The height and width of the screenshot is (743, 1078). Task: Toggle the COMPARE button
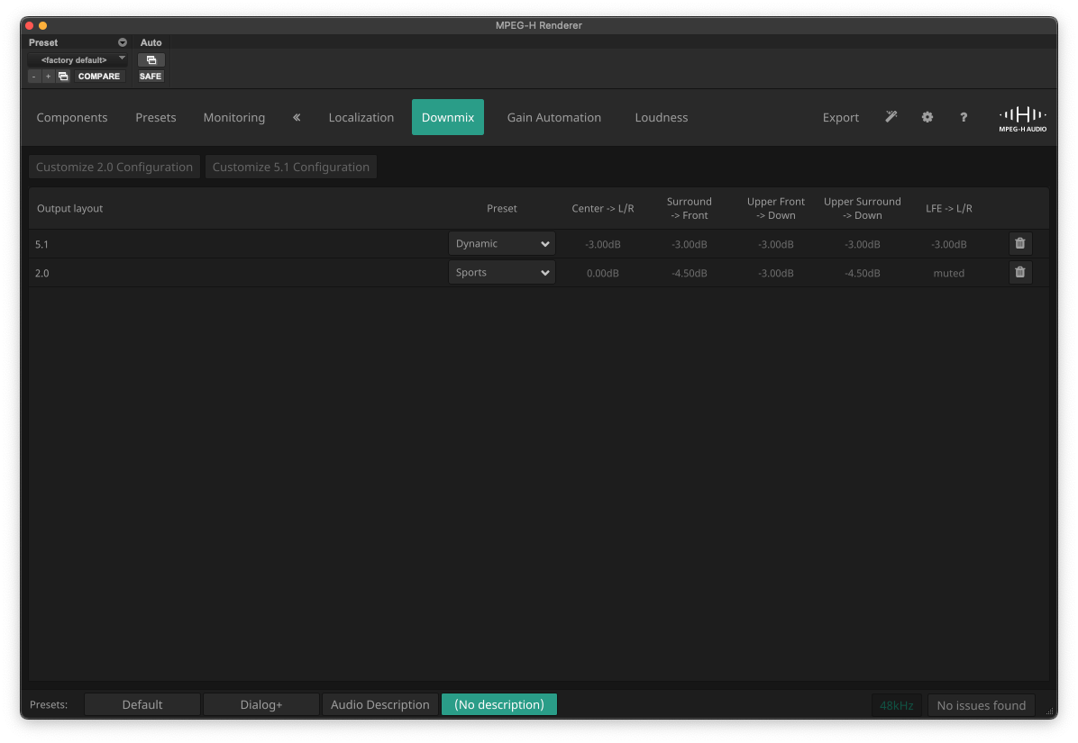[x=99, y=77]
